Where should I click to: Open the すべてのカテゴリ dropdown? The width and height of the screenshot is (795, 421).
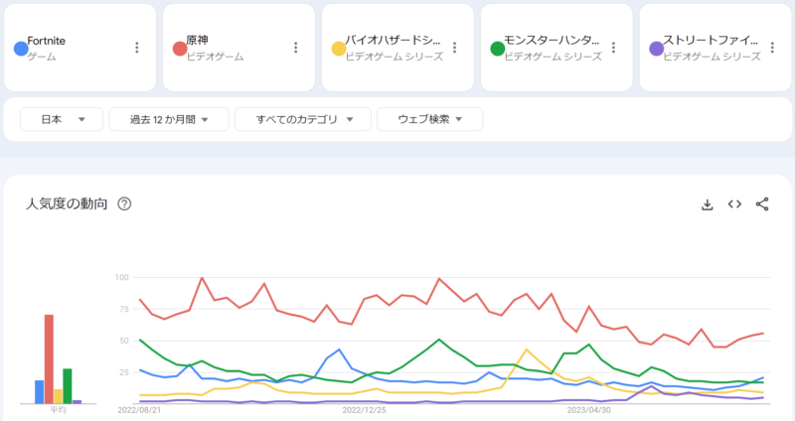303,119
